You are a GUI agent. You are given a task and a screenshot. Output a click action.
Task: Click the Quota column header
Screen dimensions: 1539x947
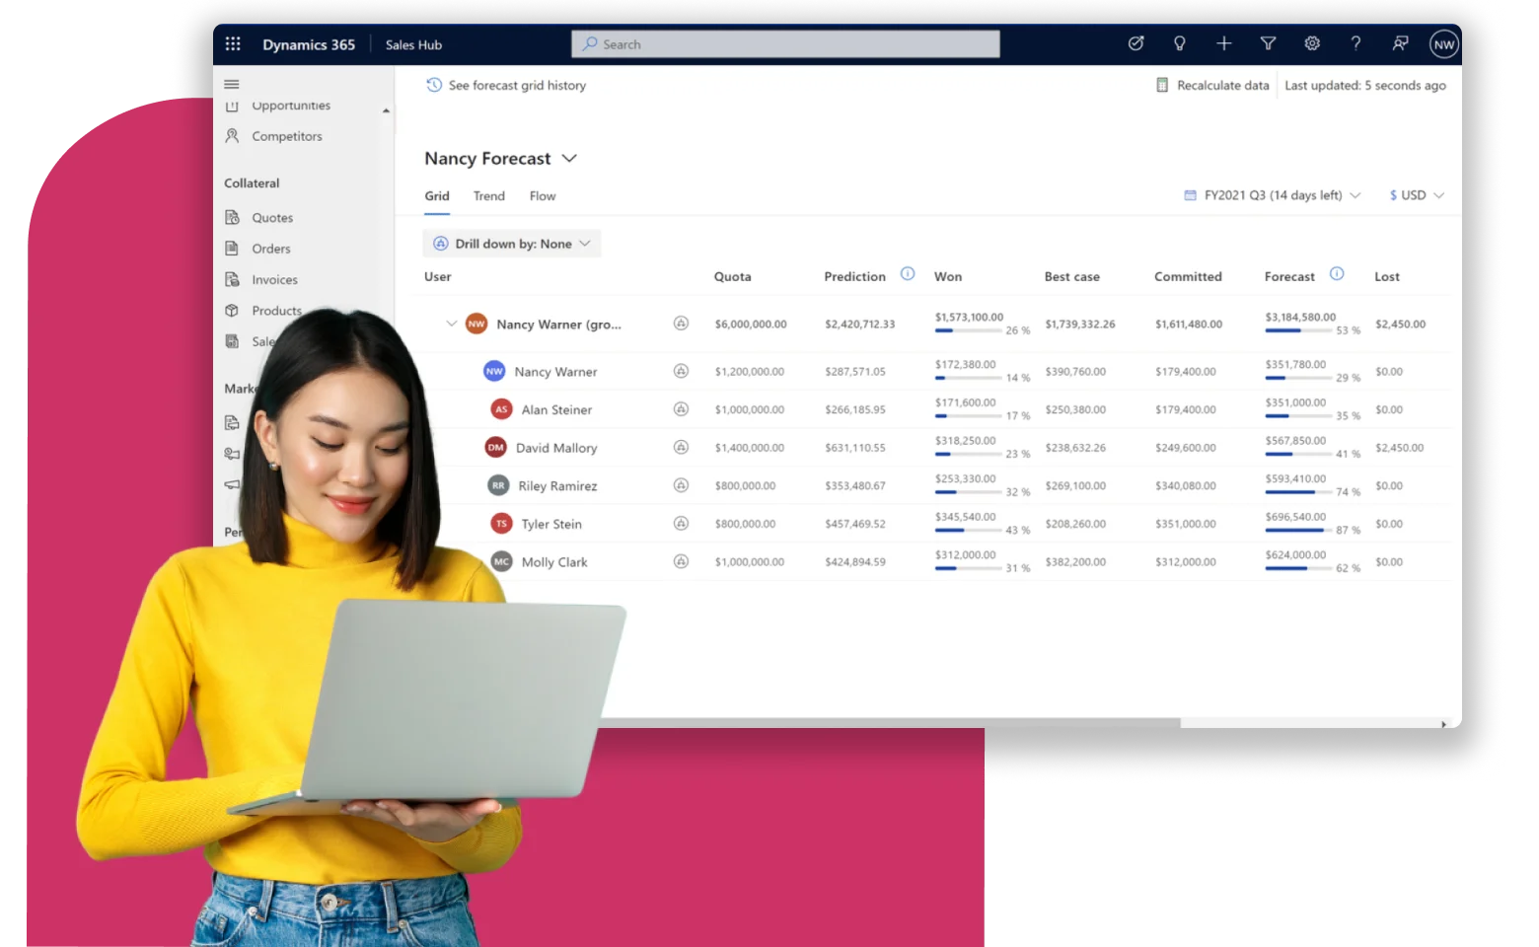click(x=733, y=277)
